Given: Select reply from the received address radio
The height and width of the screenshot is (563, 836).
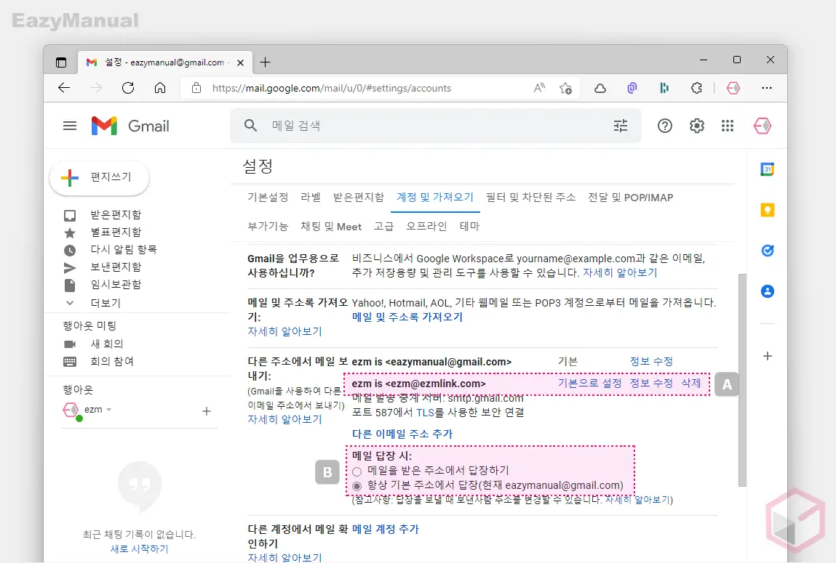Looking at the screenshot, I should point(357,471).
